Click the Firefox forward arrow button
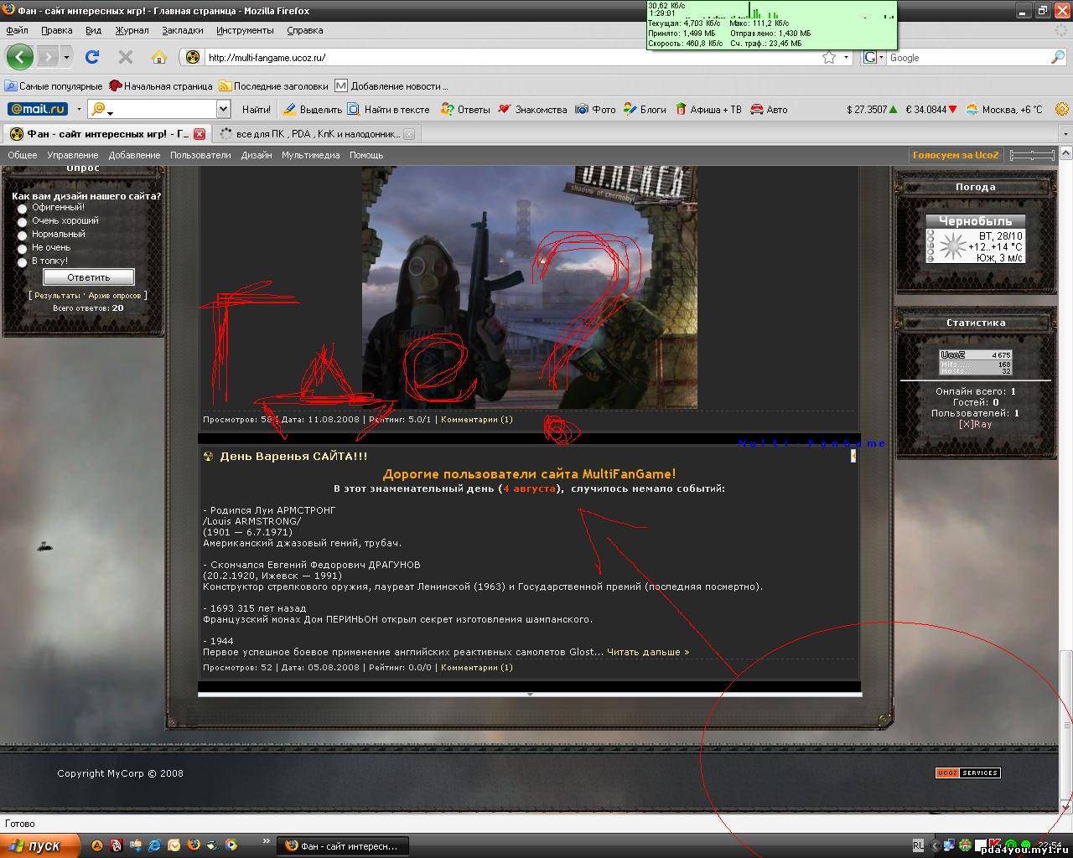 pos(47,57)
